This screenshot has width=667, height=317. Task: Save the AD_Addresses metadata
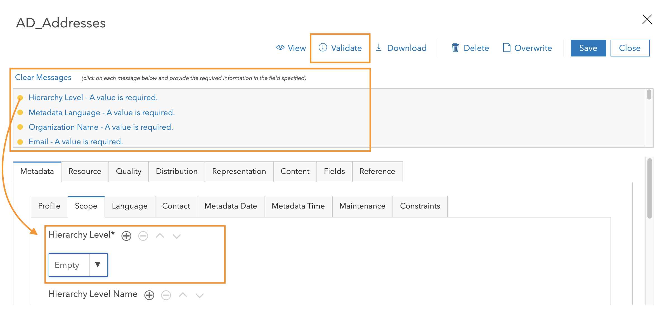tap(588, 48)
